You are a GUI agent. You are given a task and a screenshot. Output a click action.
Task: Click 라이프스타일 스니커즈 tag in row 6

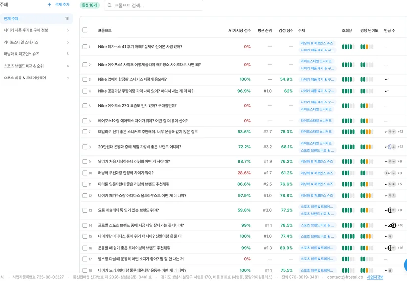316,121
